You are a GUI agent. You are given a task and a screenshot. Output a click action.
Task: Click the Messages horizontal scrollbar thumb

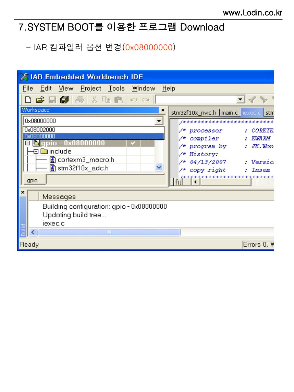(x=109, y=232)
